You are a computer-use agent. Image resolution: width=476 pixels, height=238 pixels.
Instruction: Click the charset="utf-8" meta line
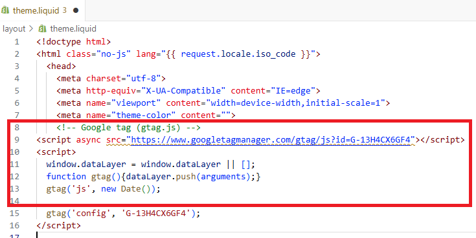(111, 78)
